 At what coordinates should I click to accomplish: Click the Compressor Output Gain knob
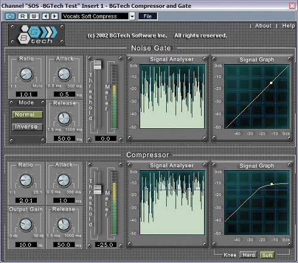(x=26, y=224)
